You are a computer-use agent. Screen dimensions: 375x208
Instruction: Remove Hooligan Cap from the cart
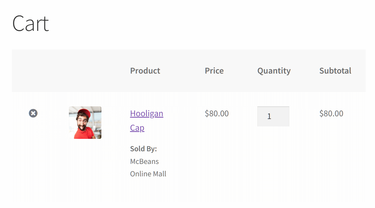point(33,113)
